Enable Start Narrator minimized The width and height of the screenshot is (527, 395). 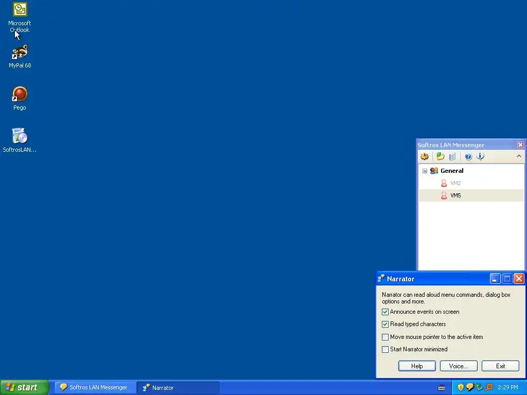[x=385, y=349]
